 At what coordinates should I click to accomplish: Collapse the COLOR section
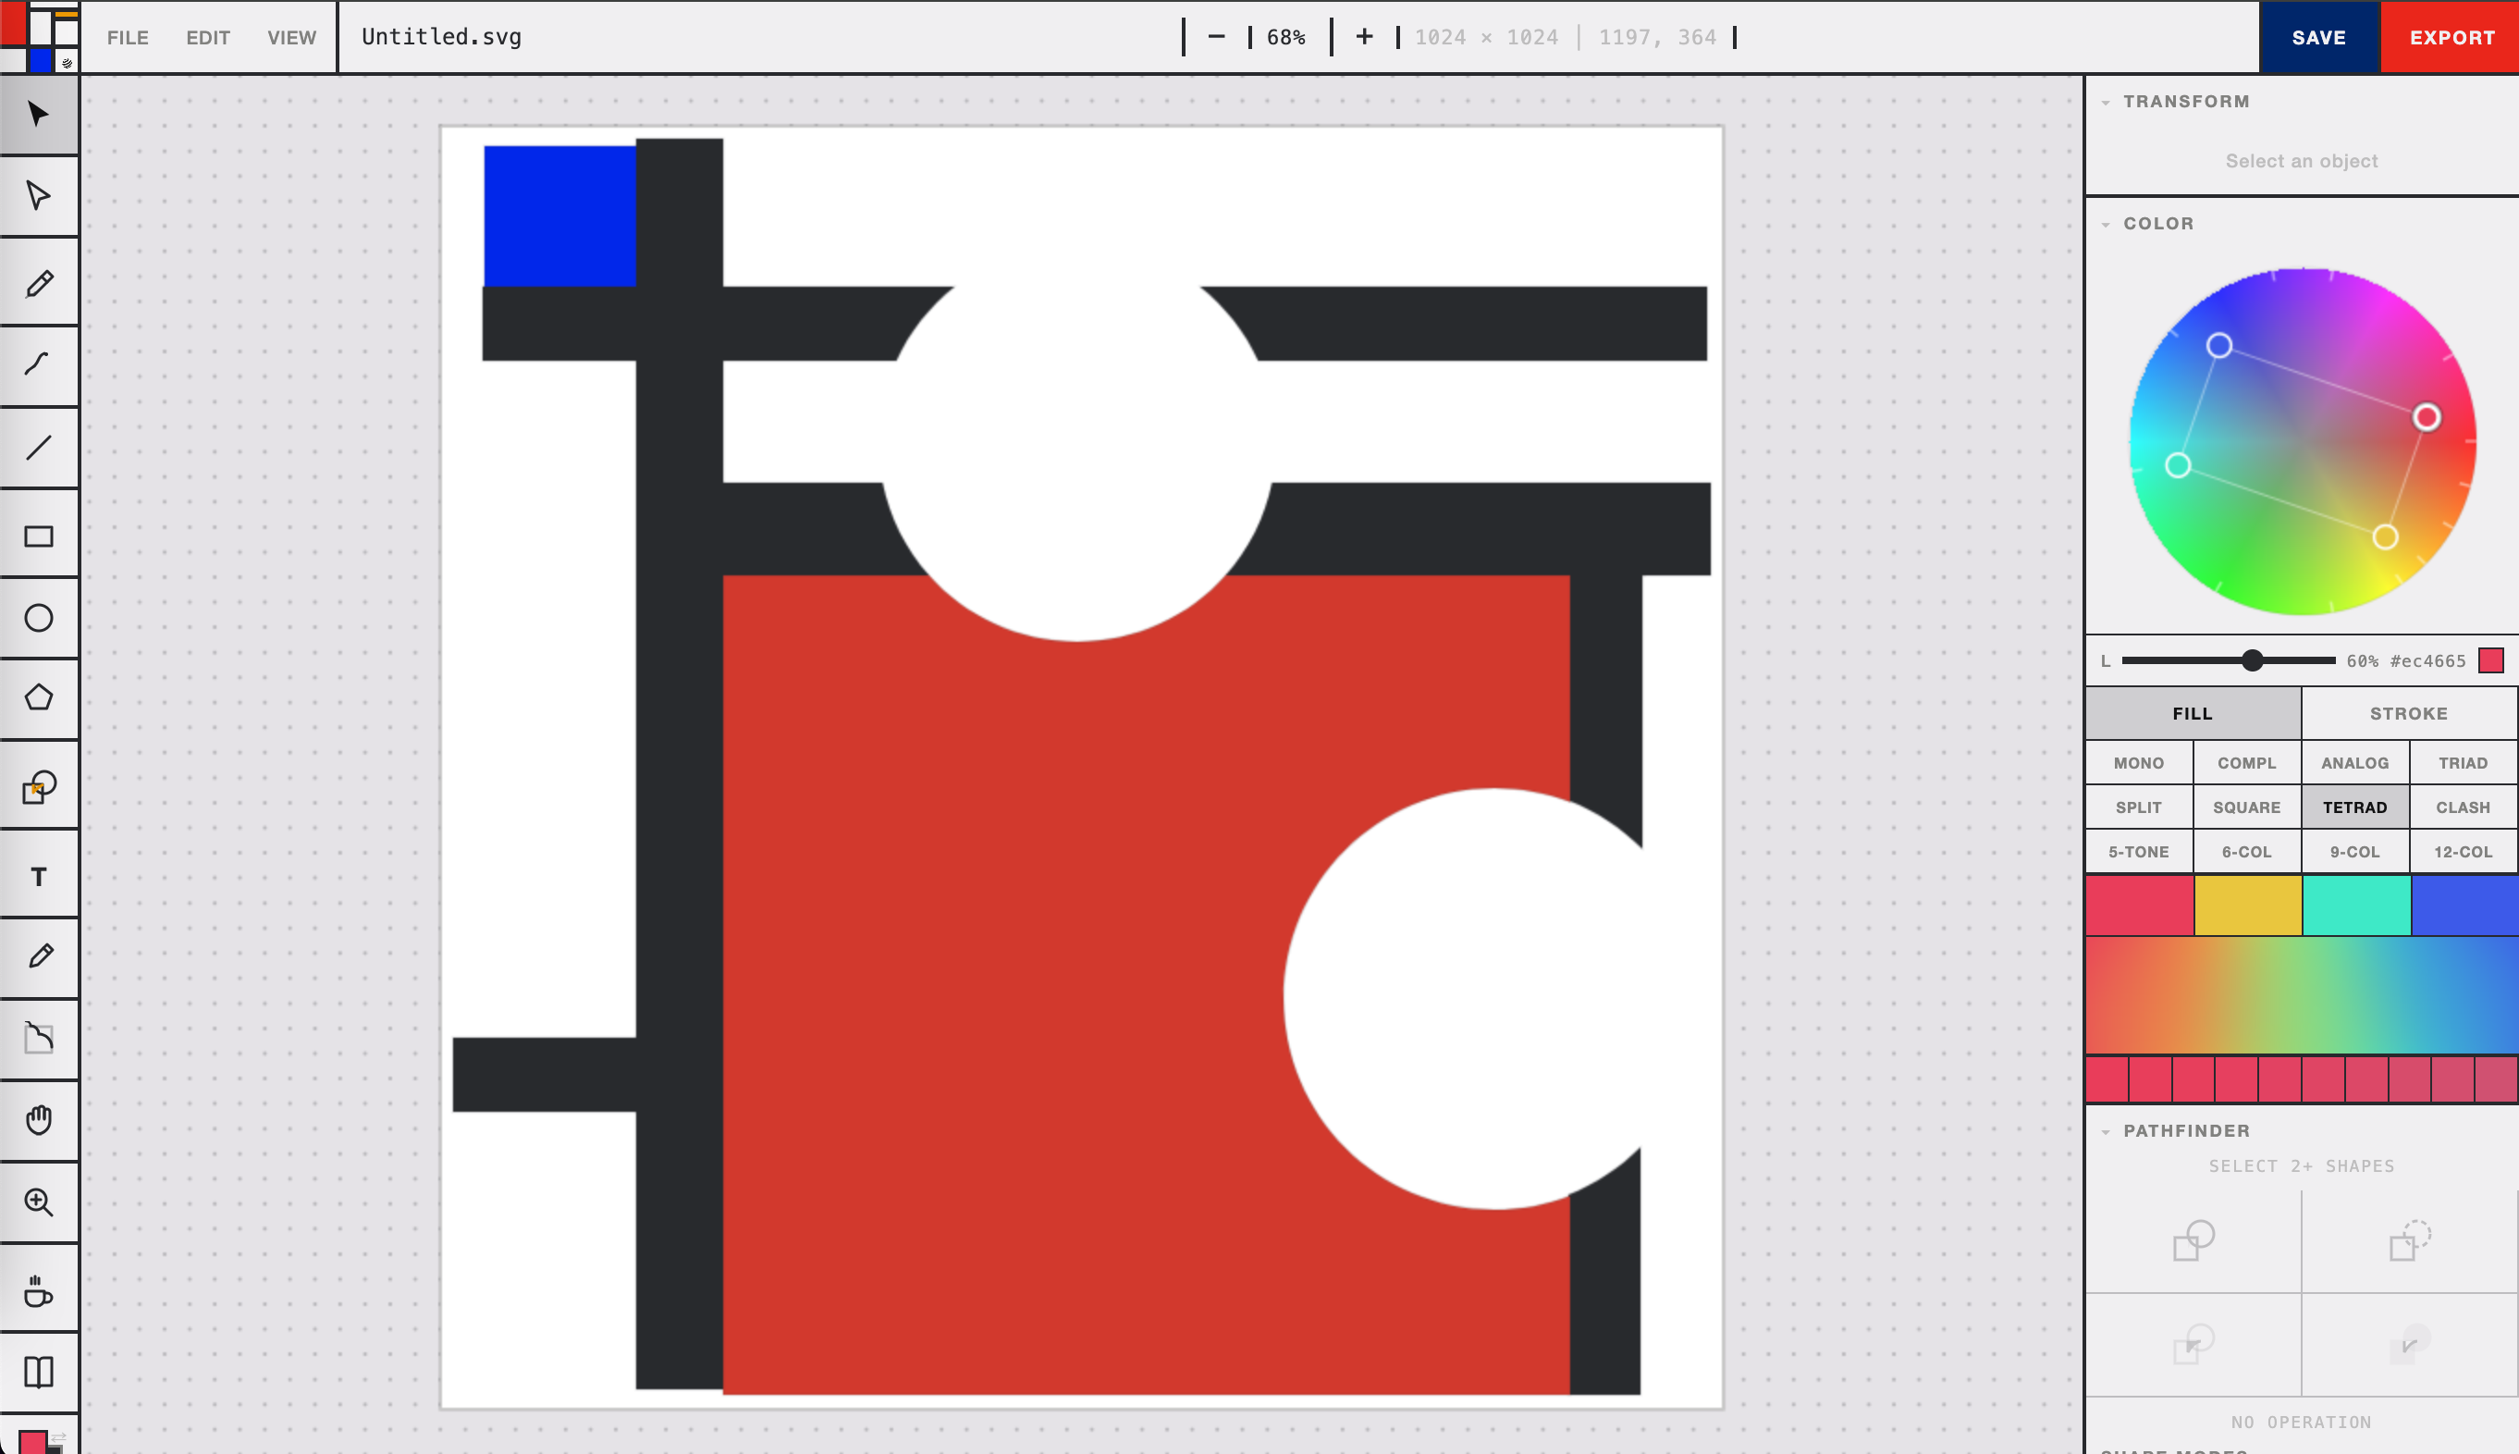coord(2108,223)
